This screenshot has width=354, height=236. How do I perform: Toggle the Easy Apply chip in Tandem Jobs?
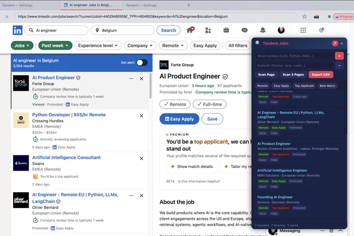pyautogui.click(x=281, y=86)
